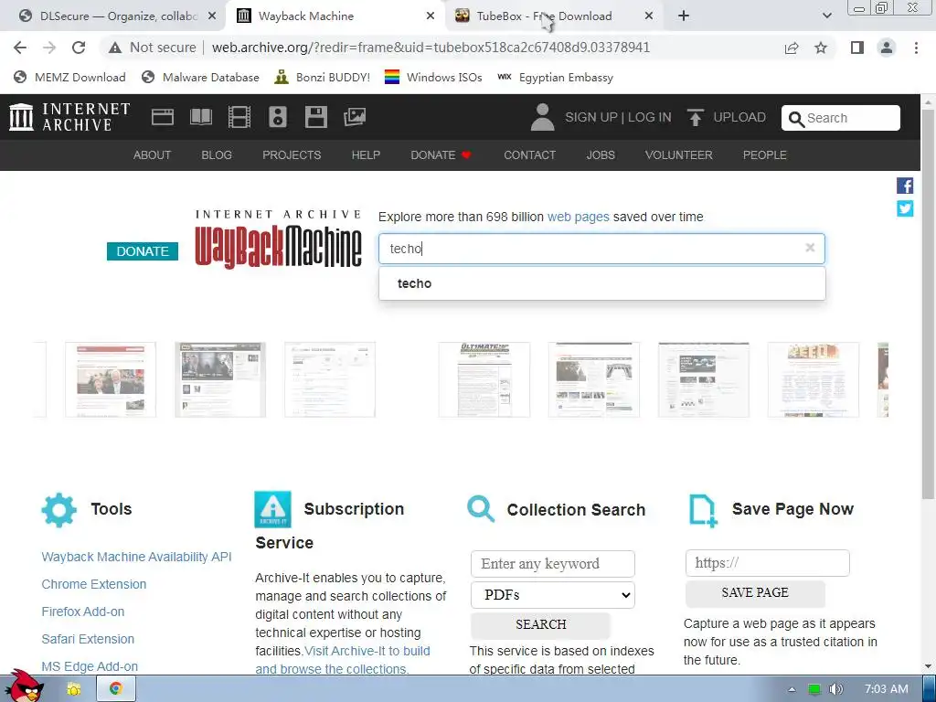
Task: Select the 'techo' autocomplete suggestion
Action: point(601,283)
